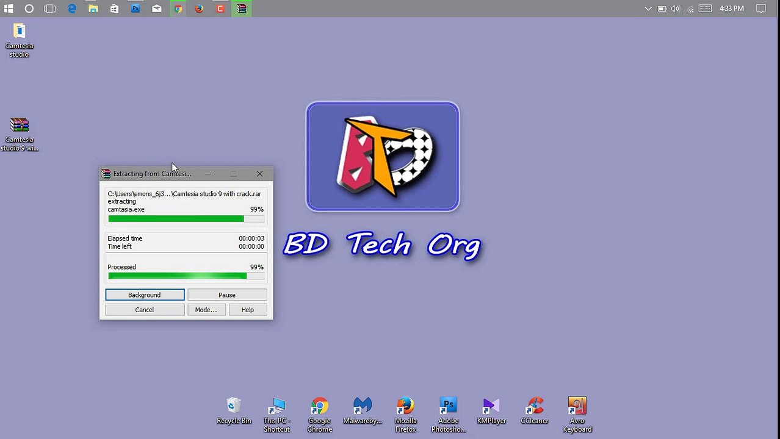This screenshot has height=439, width=780.
Task: Cancel the extraction
Action: [x=145, y=310]
